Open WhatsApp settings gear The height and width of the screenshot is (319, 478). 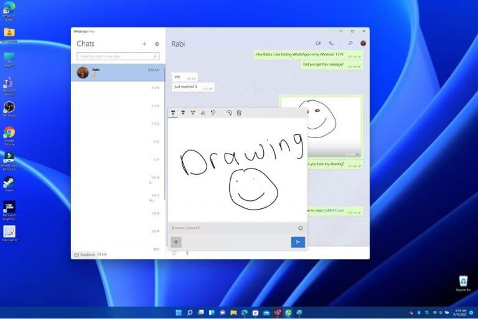[x=157, y=44]
